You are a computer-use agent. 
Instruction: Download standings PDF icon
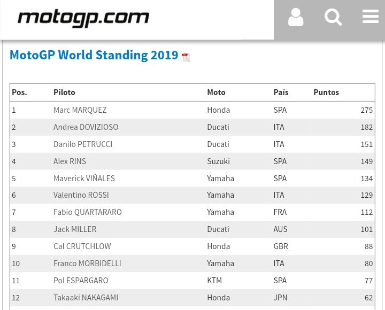[186, 57]
